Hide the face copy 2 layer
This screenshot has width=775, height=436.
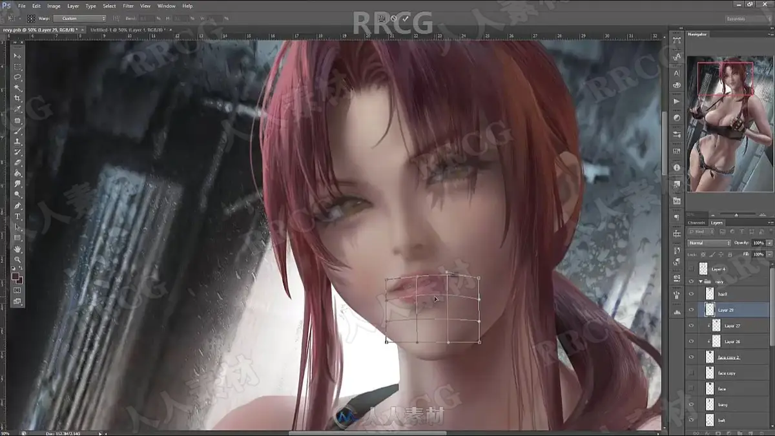pos(692,357)
